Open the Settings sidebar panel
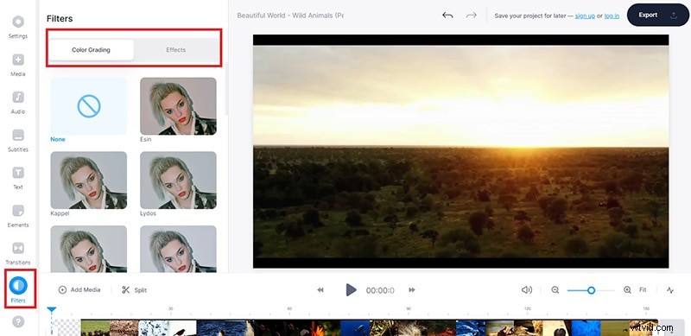Viewport: 691px width, 336px height. (18, 27)
